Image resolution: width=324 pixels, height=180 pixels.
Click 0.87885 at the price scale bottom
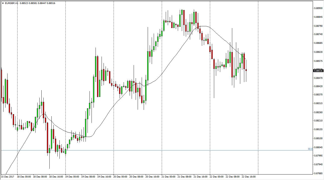(x=318, y=173)
